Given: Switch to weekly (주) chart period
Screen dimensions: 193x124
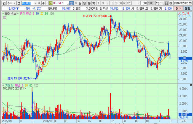Looking at the screenshot, I should point(76,3).
